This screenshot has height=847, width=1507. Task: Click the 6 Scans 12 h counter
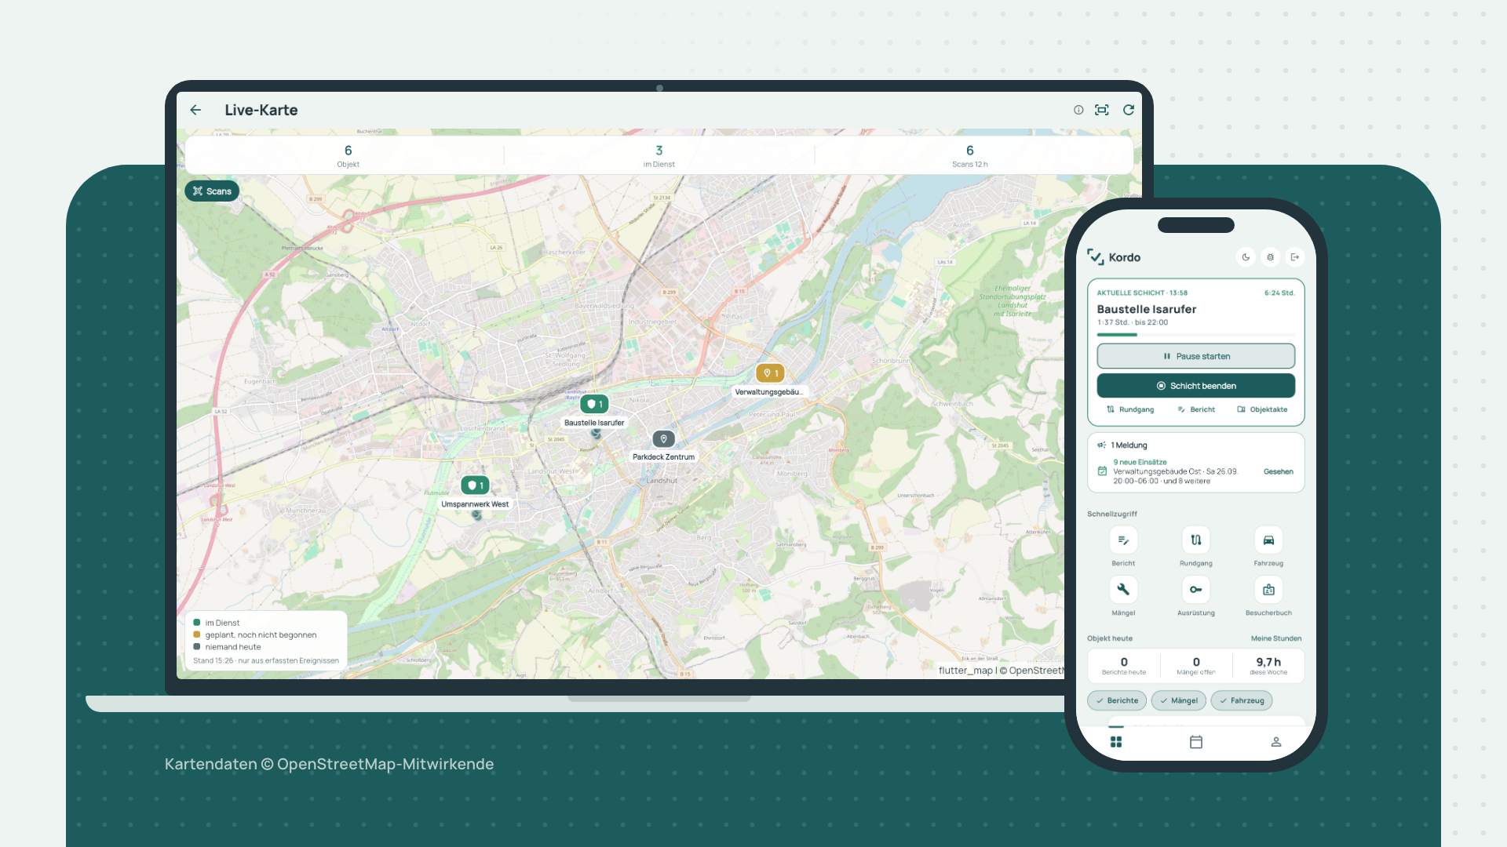tap(970, 155)
